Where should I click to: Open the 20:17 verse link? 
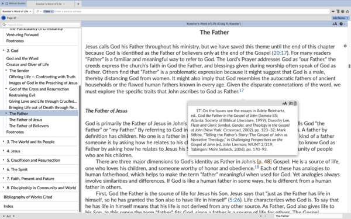[280, 53]
